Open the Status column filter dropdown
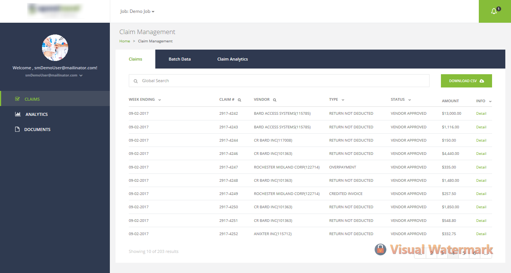511x273 pixels. tap(410, 100)
